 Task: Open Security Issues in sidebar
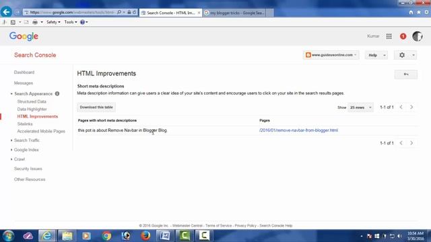28,169
